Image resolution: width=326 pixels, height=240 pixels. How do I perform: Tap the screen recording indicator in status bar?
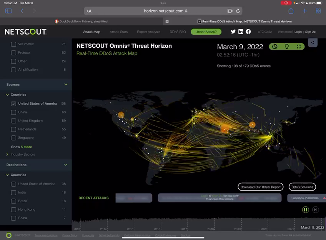click(x=286, y=3)
